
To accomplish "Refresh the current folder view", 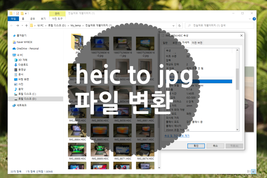I will pos(179,25).
